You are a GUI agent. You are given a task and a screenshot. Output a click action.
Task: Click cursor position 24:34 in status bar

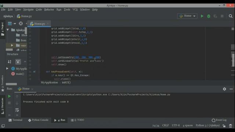click(x=156, y=125)
